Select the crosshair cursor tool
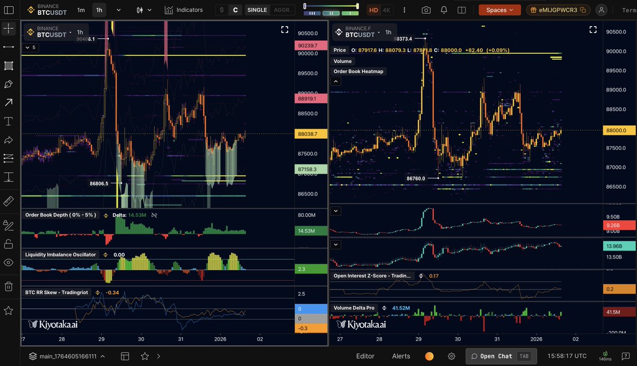Screen dimensions: 637x366 8,29
